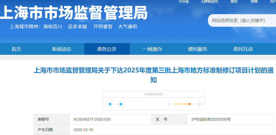Click the low-volume speaker icon
Viewport: 276px width, 135px height.
pyautogui.click(x=169, y=104)
